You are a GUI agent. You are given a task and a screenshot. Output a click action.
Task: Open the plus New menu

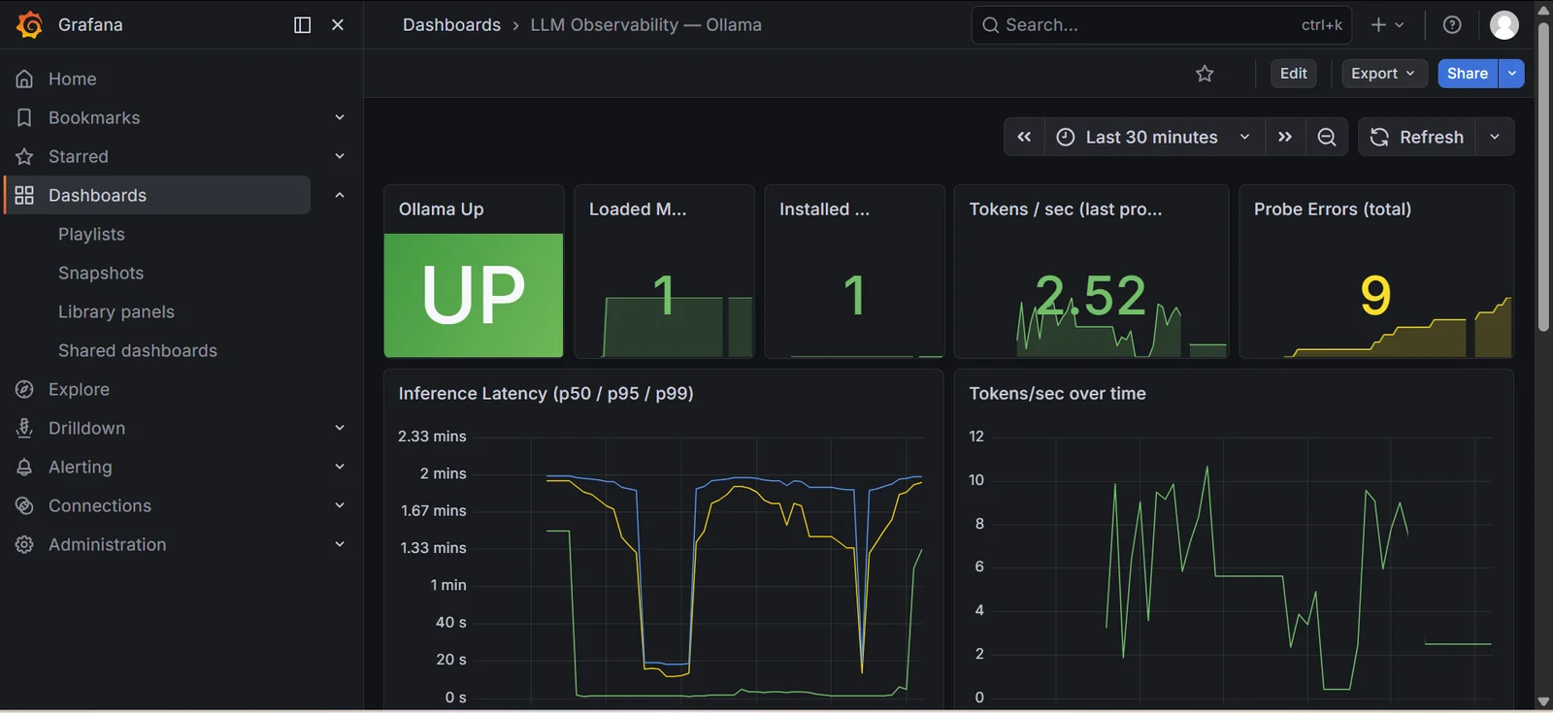(x=1387, y=25)
